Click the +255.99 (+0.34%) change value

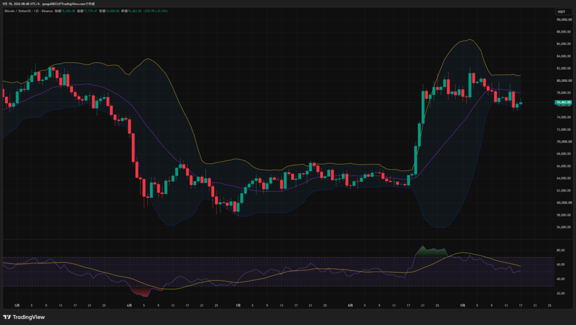(155, 11)
